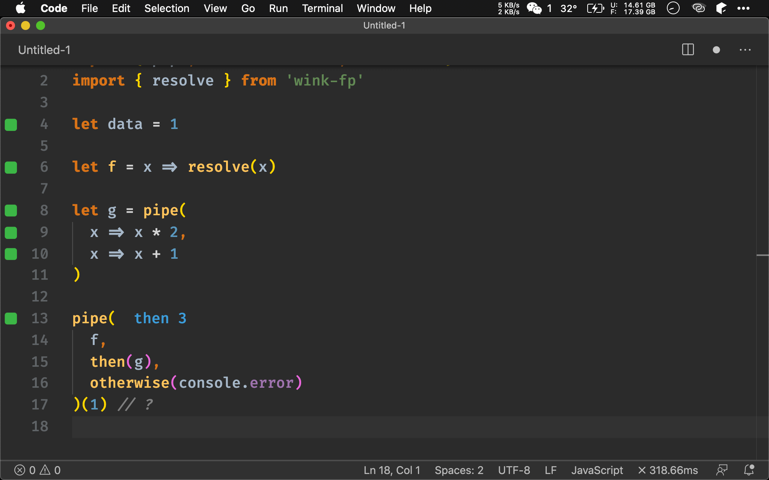Screen dimensions: 769x480
Task: Click the green gutter marker on line 6
Action: pyautogui.click(x=11, y=168)
